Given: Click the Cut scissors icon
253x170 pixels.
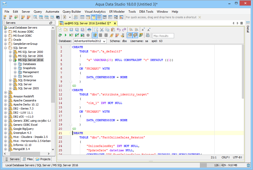Looking at the screenshot, I should (102, 30).
